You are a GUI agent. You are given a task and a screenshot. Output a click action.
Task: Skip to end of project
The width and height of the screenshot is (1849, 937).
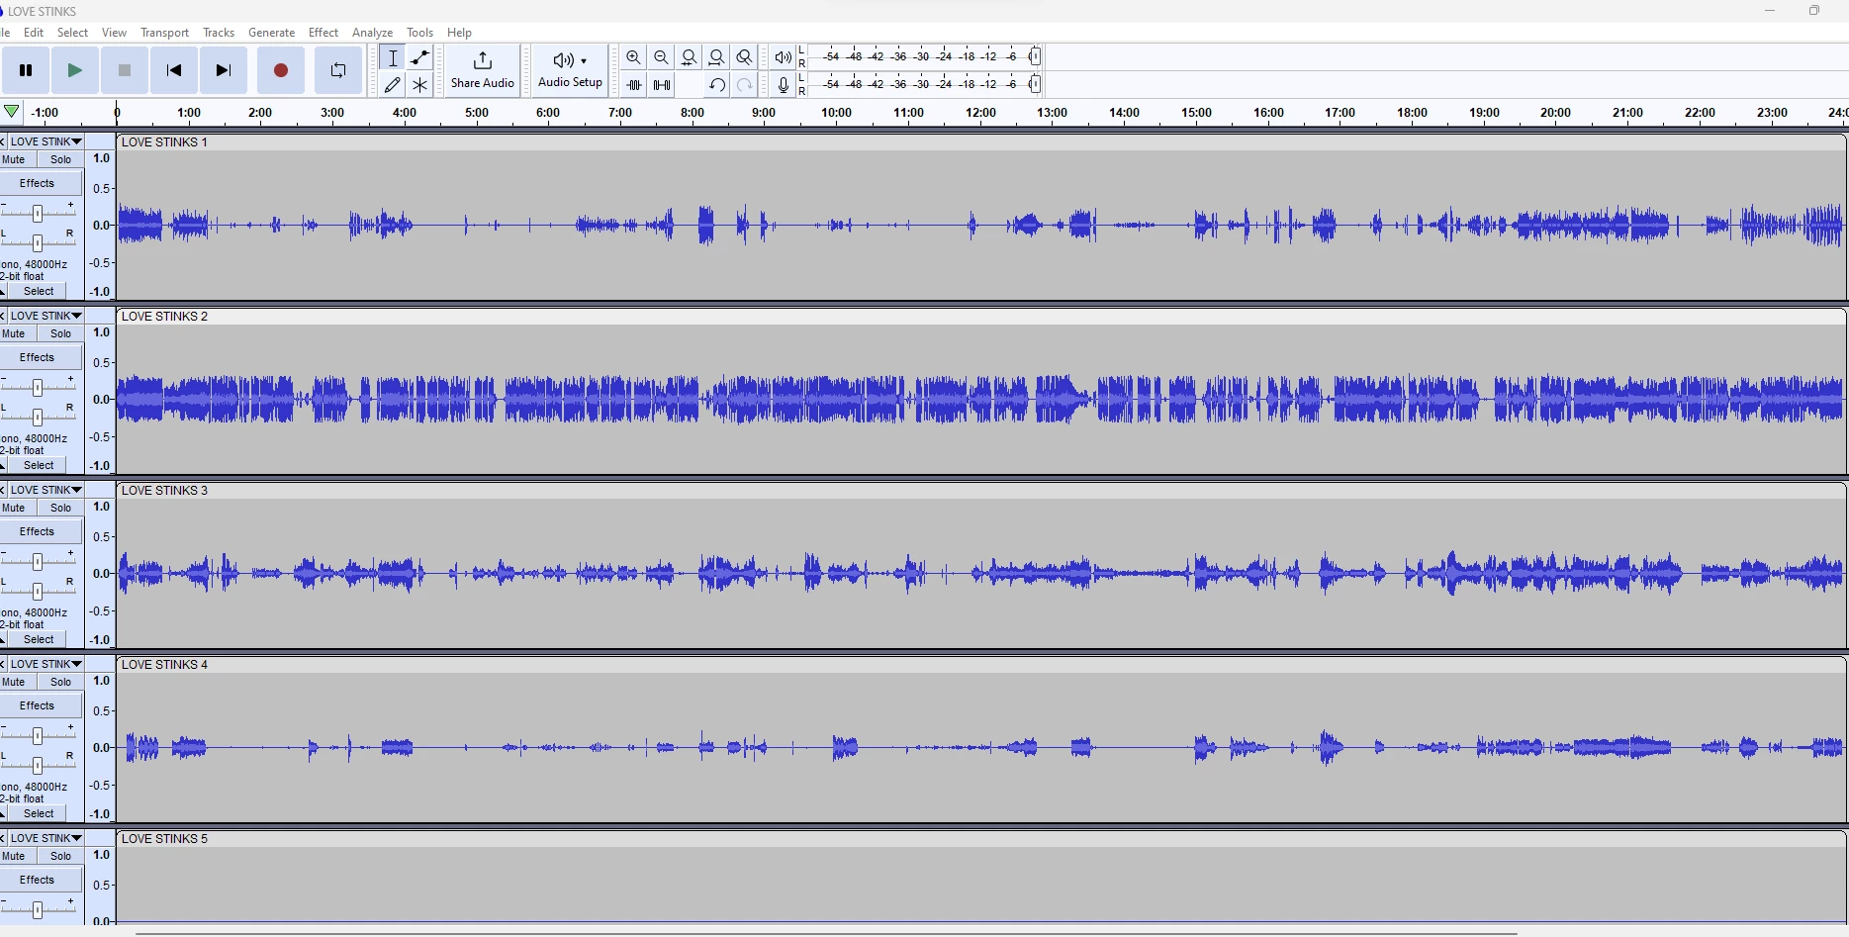[224, 70]
